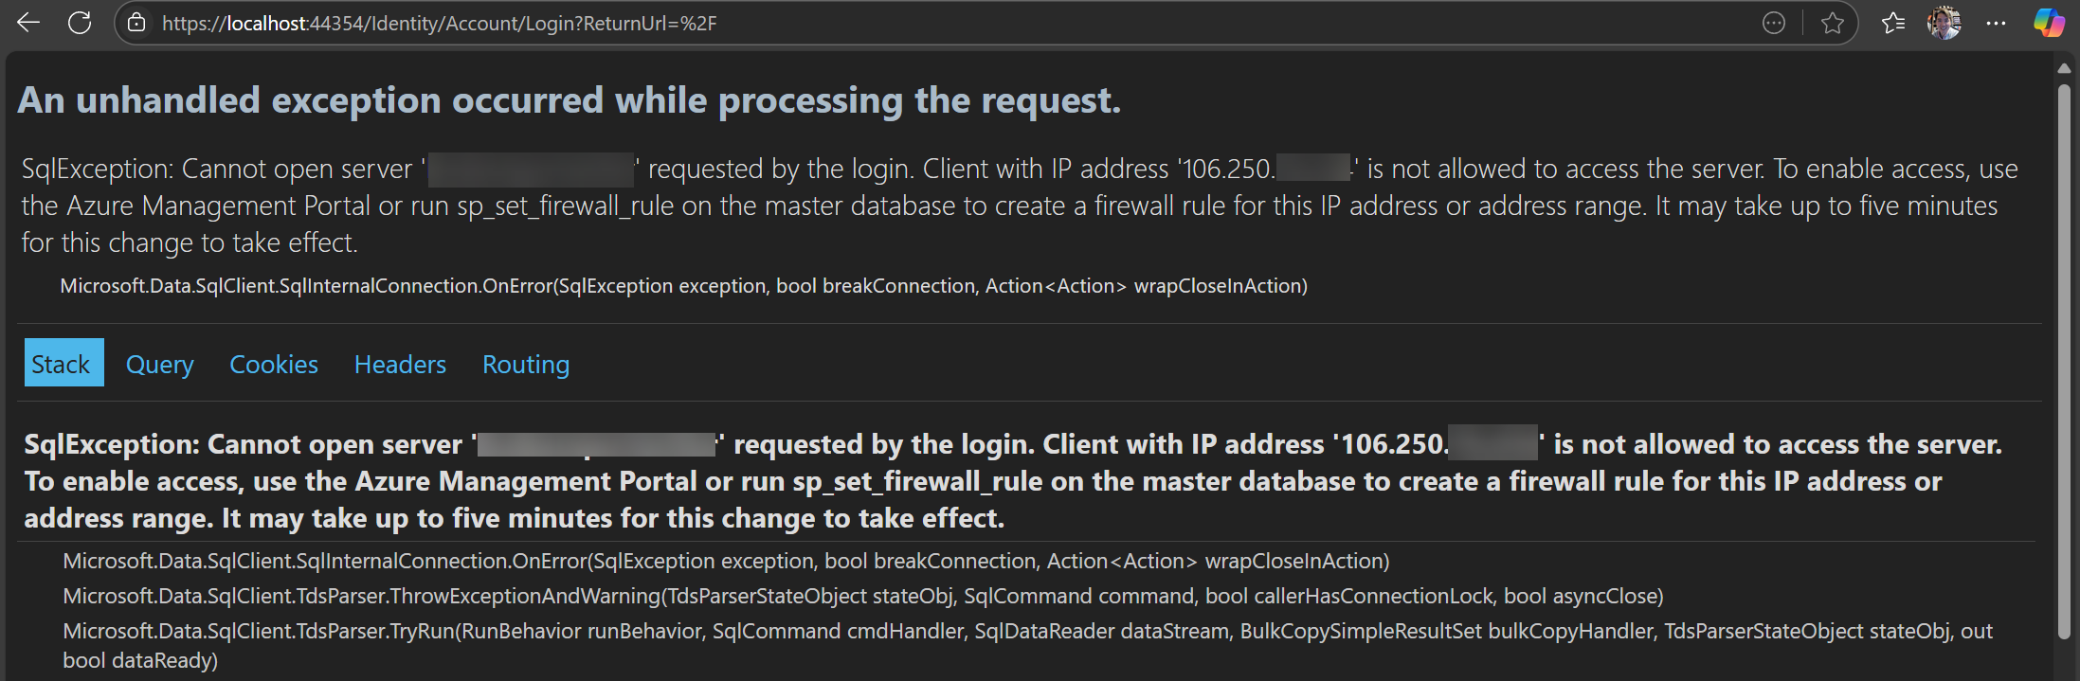
Task: Go back using the browser back arrow
Action: tap(28, 23)
